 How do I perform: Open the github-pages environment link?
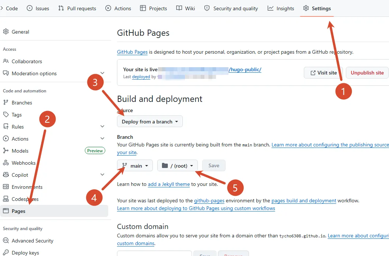(x=209, y=201)
